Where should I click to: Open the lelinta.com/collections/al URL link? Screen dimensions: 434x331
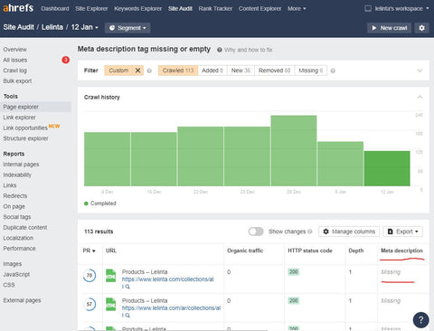(x=168, y=279)
